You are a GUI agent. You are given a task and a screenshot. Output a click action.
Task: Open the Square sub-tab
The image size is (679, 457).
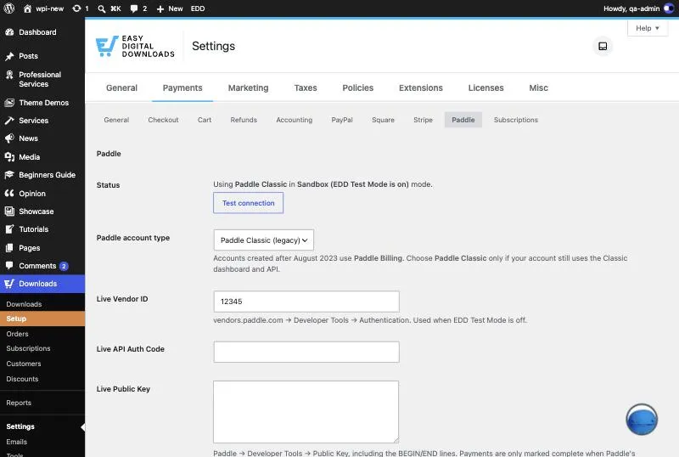[x=383, y=120]
